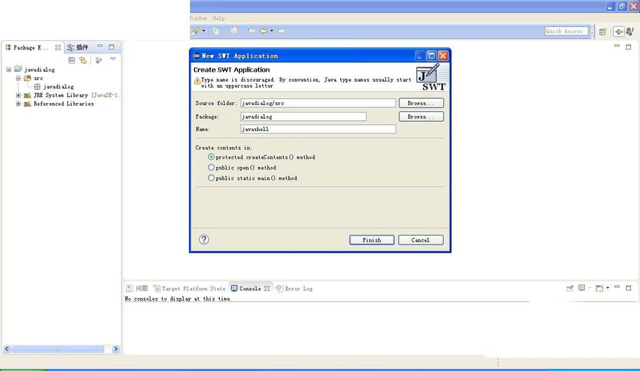Collapse the javadialog project tree node
The width and height of the screenshot is (640, 371).
9,69
